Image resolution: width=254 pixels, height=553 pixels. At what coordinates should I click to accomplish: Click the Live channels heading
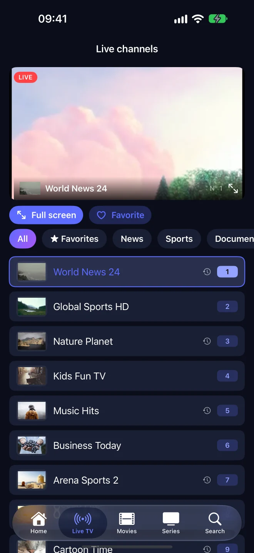pos(127,49)
